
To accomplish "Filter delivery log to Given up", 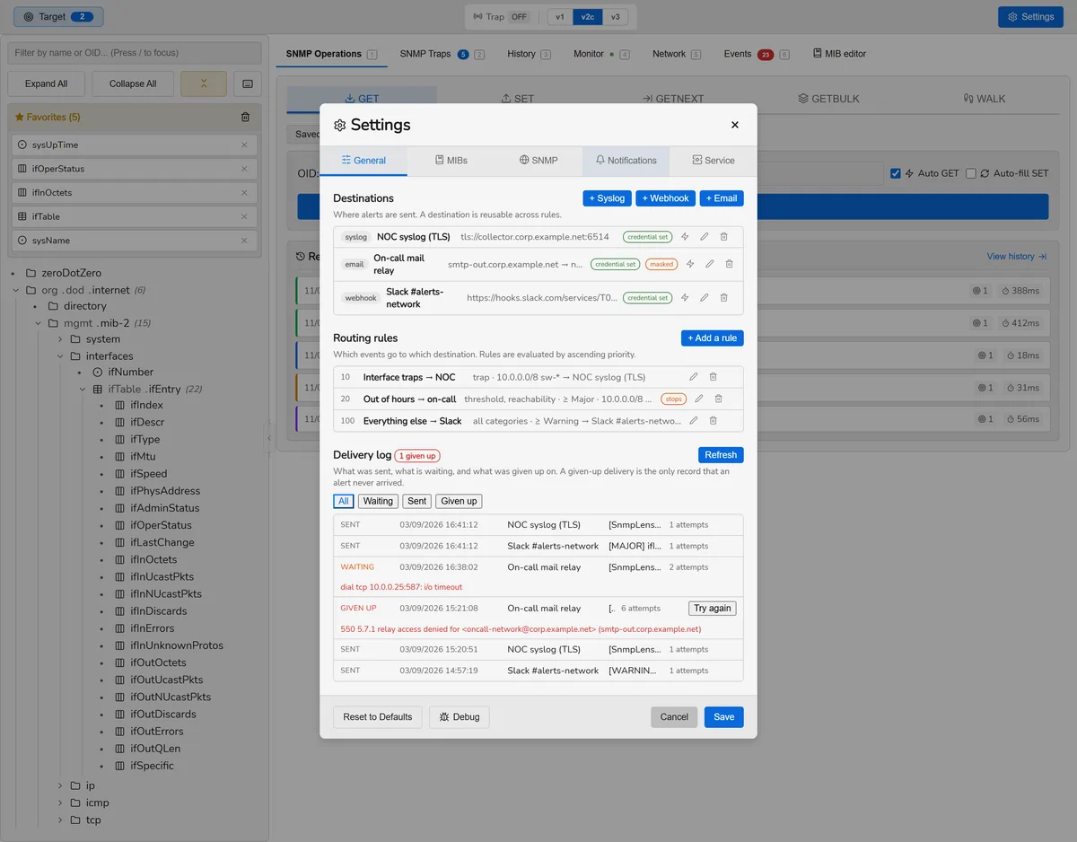I will (459, 501).
